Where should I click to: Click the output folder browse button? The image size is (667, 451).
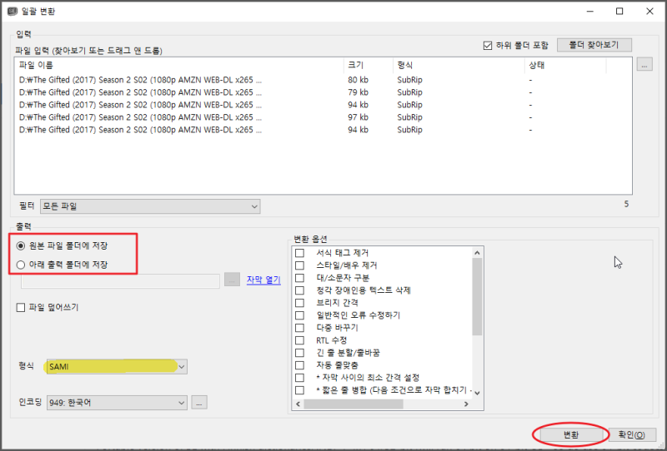(232, 280)
